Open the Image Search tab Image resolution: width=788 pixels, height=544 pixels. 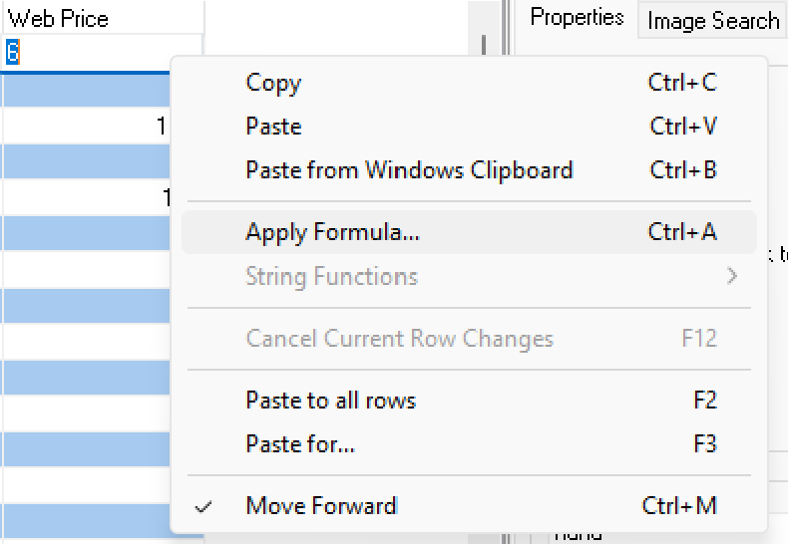point(713,20)
